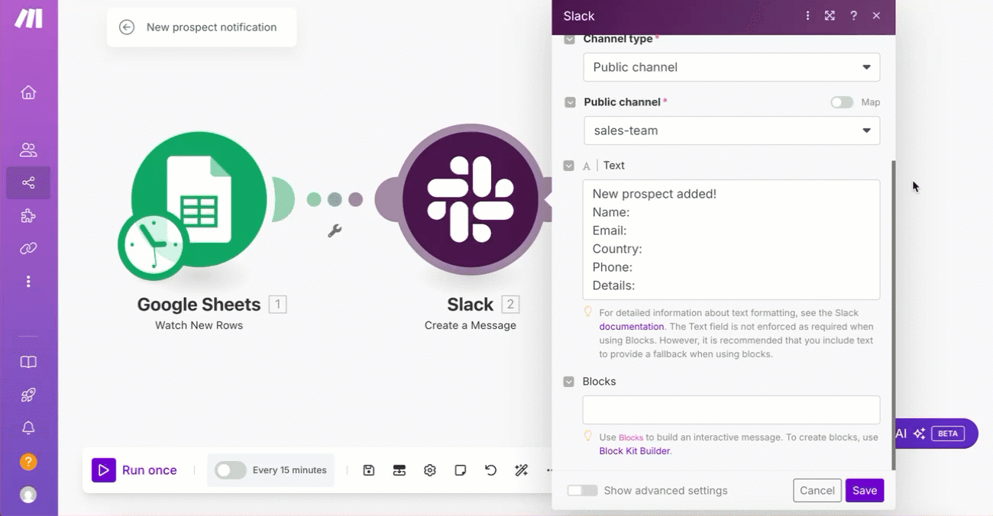
Task: Toggle the Blocks field checkbox
Action: pyautogui.click(x=568, y=382)
